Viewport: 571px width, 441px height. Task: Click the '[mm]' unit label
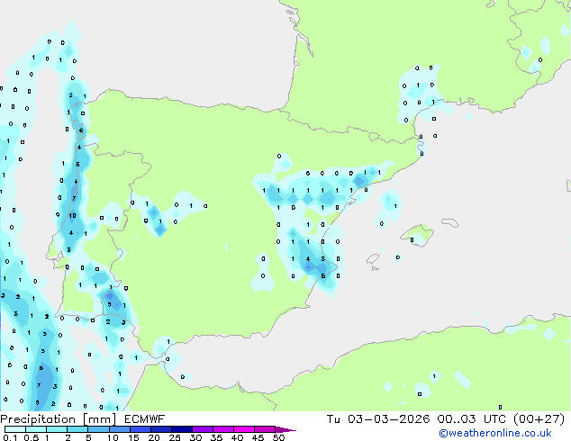(99, 419)
